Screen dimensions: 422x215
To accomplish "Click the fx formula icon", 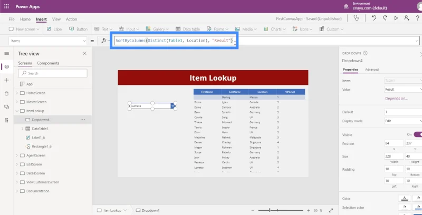I will (103, 41).
